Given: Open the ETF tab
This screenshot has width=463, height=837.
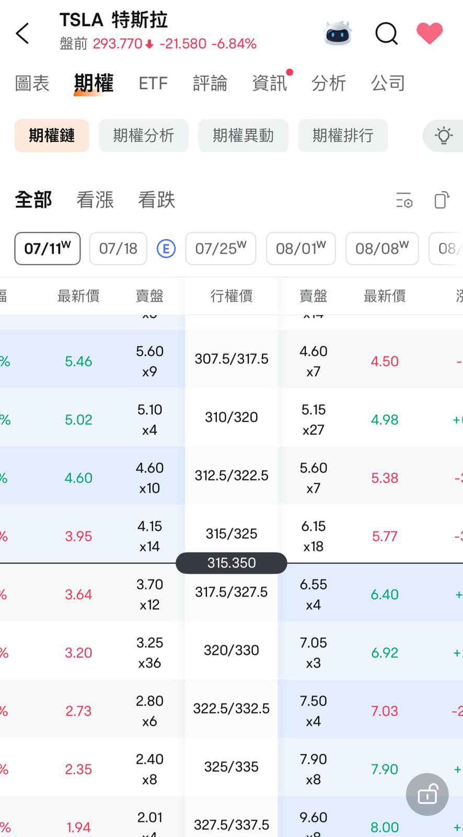Looking at the screenshot, I should (x=153, y=83).
